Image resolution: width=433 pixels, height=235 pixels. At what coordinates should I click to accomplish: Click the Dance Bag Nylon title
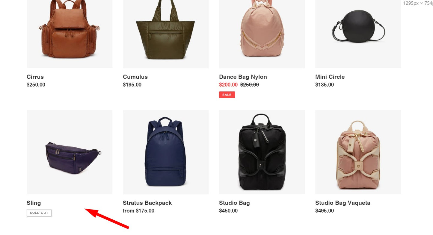(243, 77)
